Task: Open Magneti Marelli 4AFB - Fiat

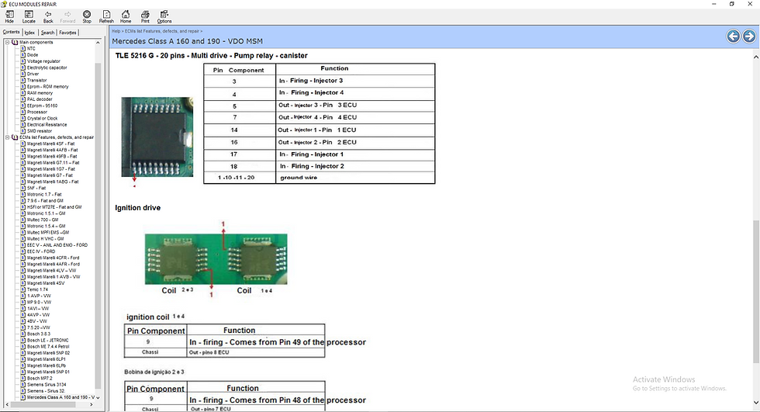Action: click(53, 150)
